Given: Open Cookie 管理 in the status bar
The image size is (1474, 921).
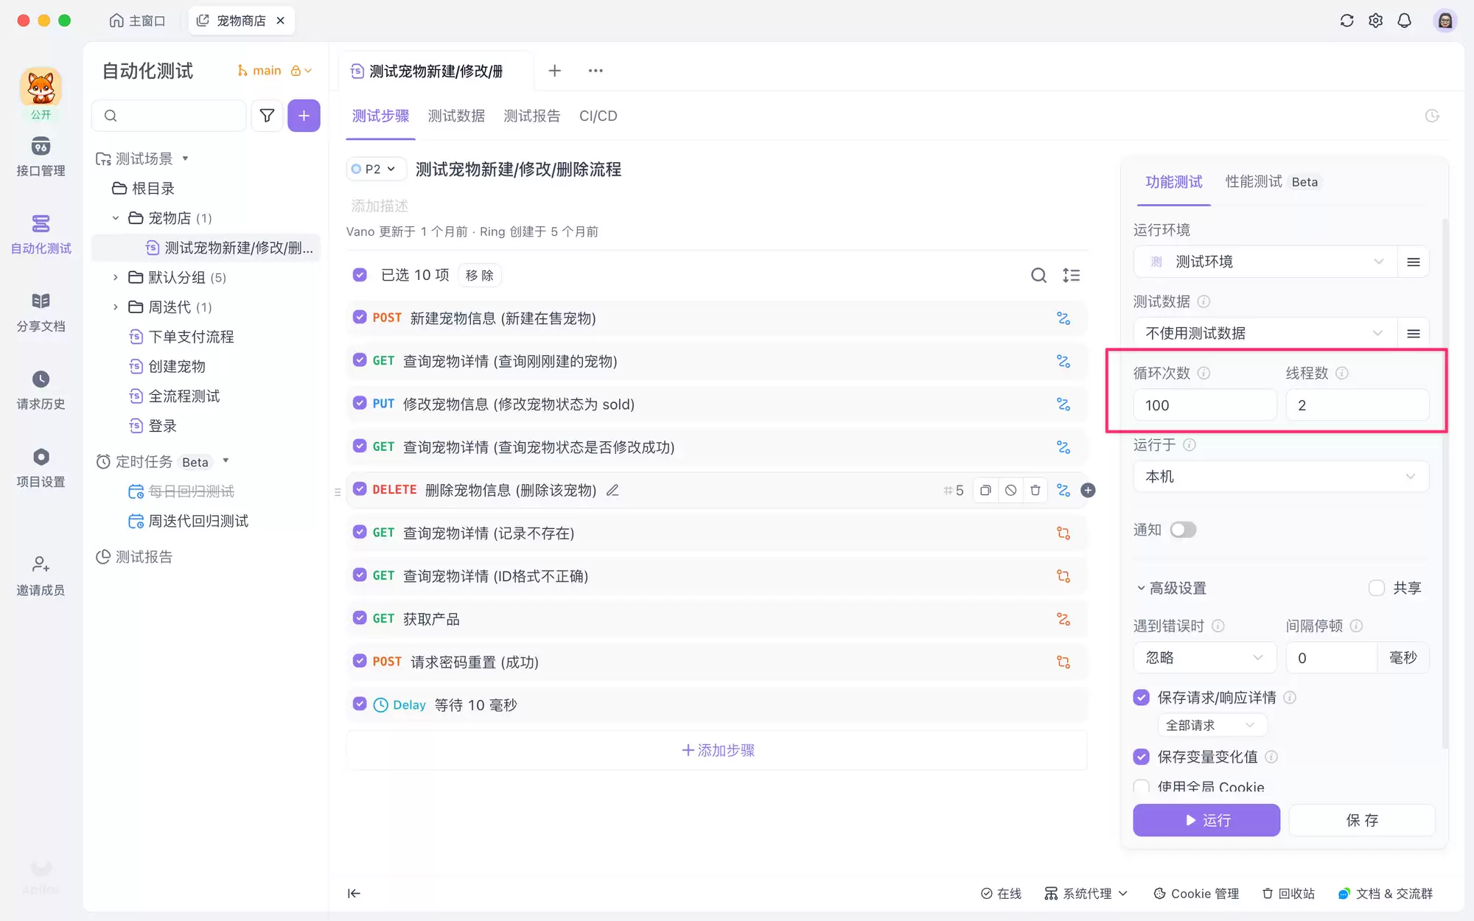Looking at the screenshot, I should (1196, 894).
